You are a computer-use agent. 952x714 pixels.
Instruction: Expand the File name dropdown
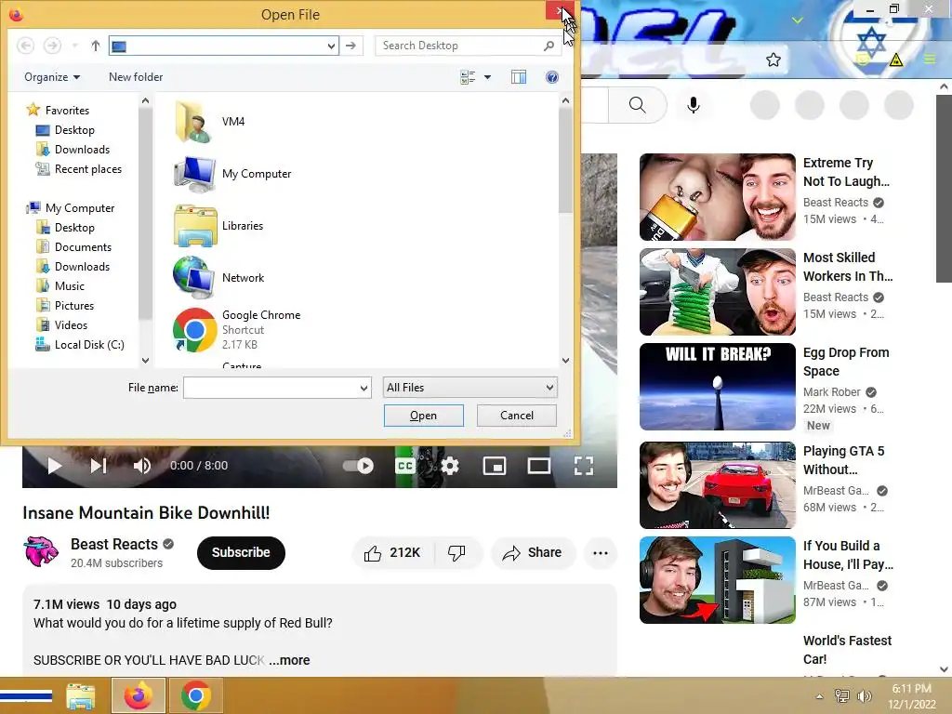pos(364,388)
